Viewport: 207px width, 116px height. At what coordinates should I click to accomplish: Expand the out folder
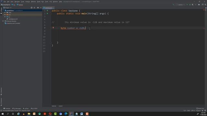[5, 15]
